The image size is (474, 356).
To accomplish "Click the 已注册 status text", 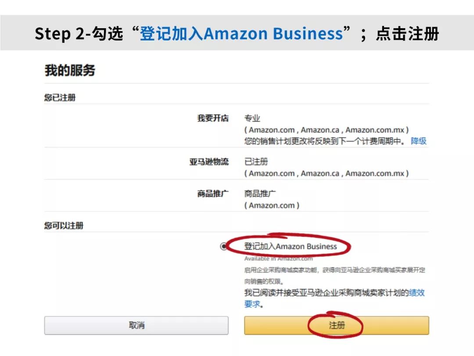I will [x=256, y=162].
